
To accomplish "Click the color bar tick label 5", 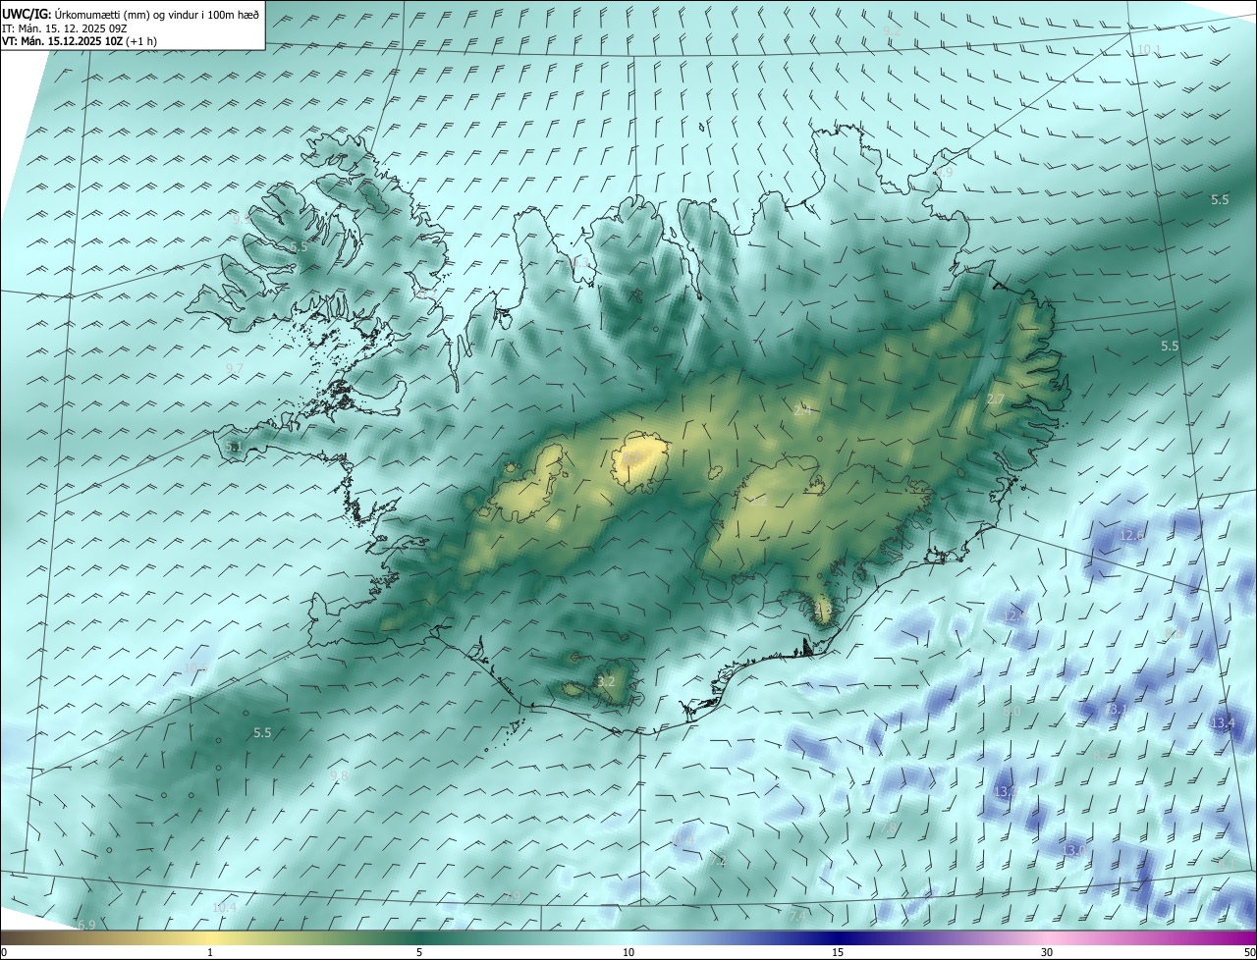I will (419, 952).
